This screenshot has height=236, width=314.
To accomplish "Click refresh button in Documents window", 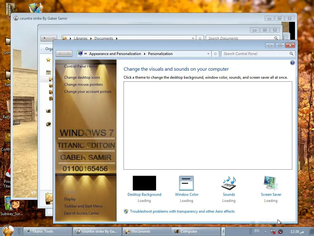I will tap(200, 38).
